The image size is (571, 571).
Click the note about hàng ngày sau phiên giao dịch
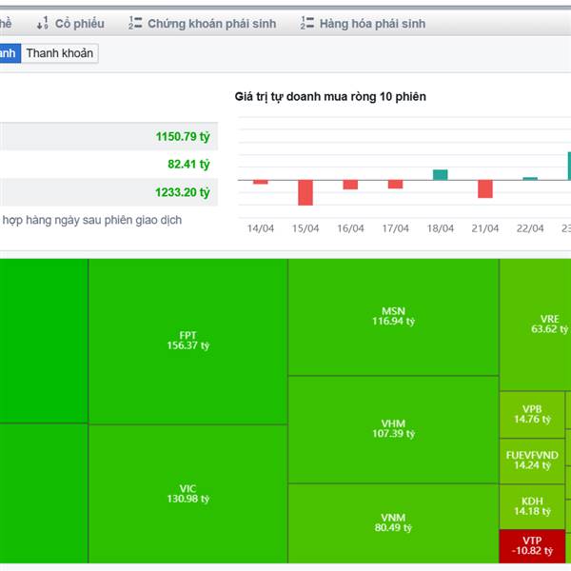pyautogui.click(x=92, y=221)
